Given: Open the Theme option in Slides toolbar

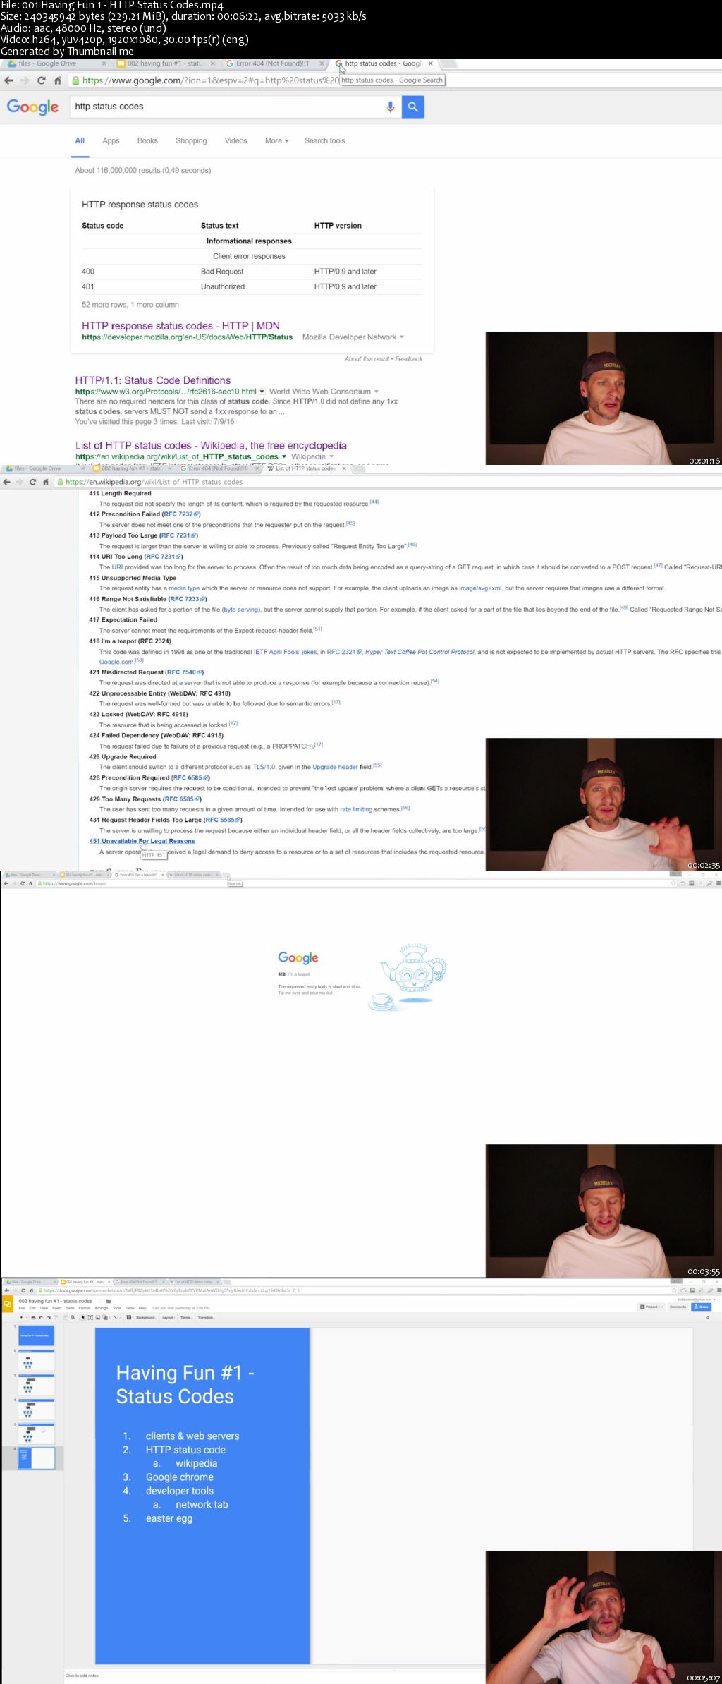Looking at the screenshot, I should 186,1317.
